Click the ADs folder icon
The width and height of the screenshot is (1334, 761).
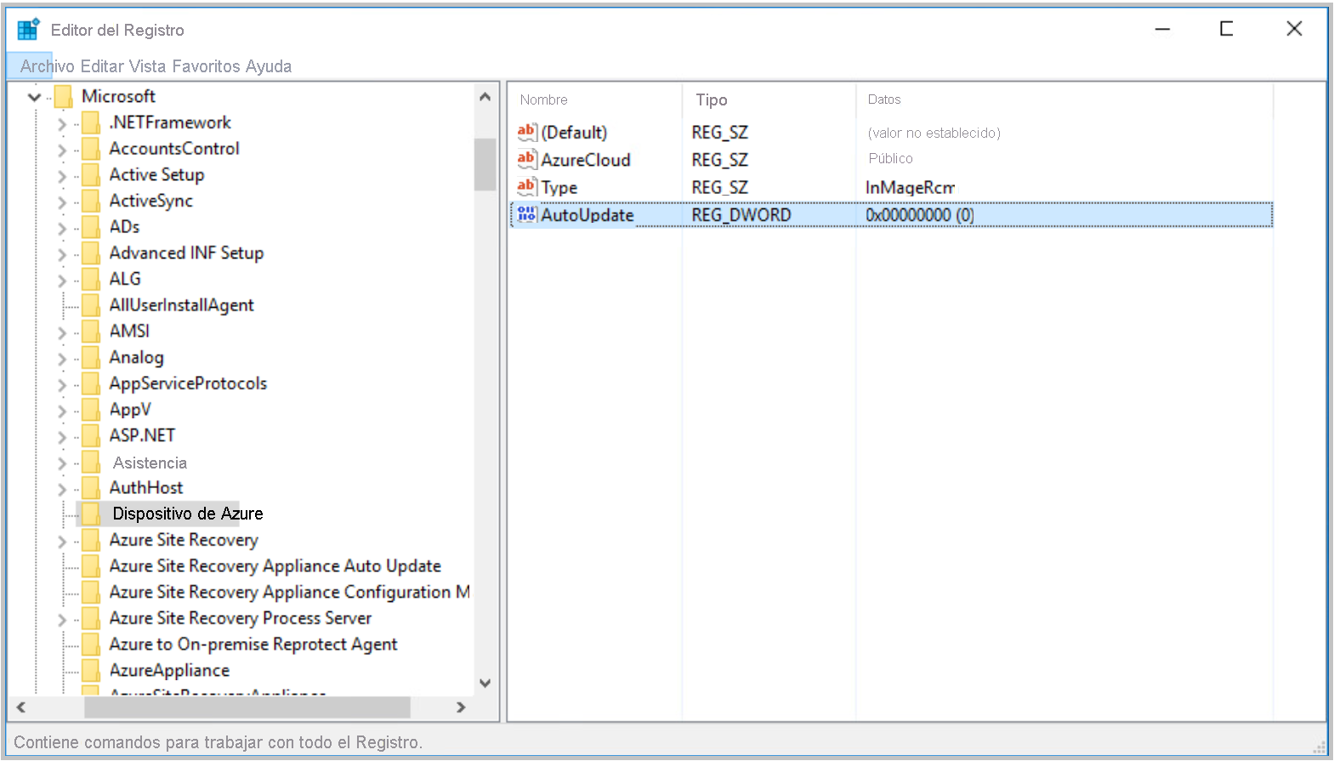[x=91, y=227]
